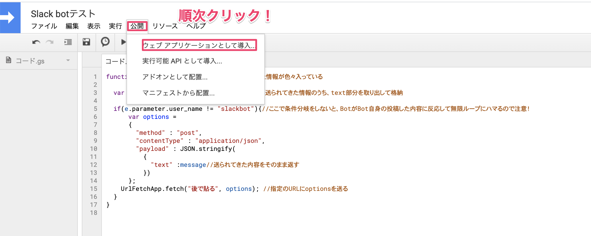Open project triggers with the clock icon
Viewport: 591px width, 236px height.
(105, 42)
